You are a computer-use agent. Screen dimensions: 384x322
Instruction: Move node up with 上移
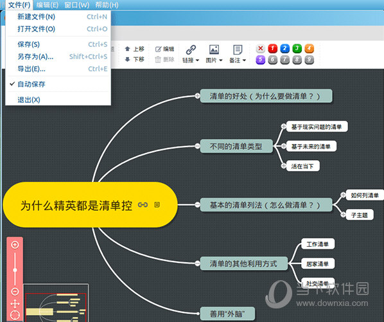[x=134, y=49]
